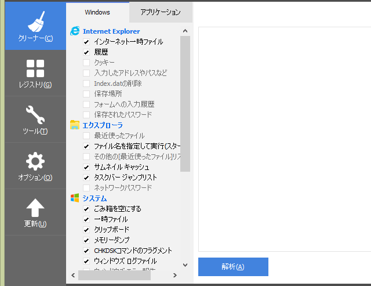Screen dimensions: 371x286
Task: Uncheck ウィンドウズ ログファイル checkbox
Action: click(x=86, y=261)
